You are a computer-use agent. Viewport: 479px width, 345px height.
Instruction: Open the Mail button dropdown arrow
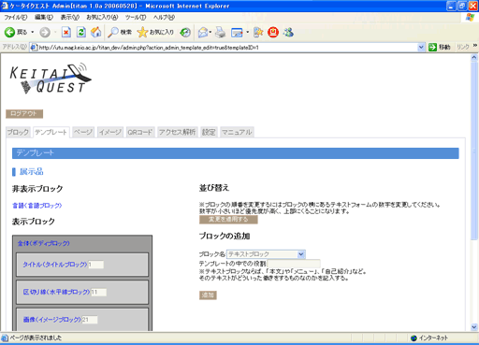pos(210,32)
